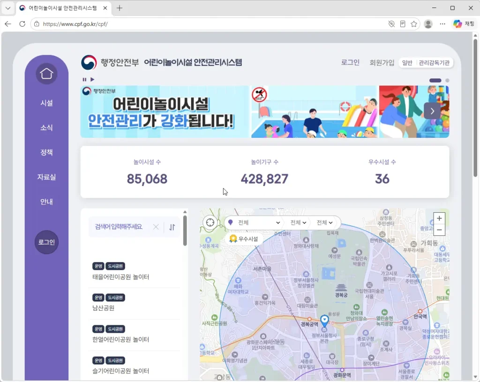Add page to favorites with star icon
Image resolution: width=480 pixels, height=382 pixels.
pos(414,24)
